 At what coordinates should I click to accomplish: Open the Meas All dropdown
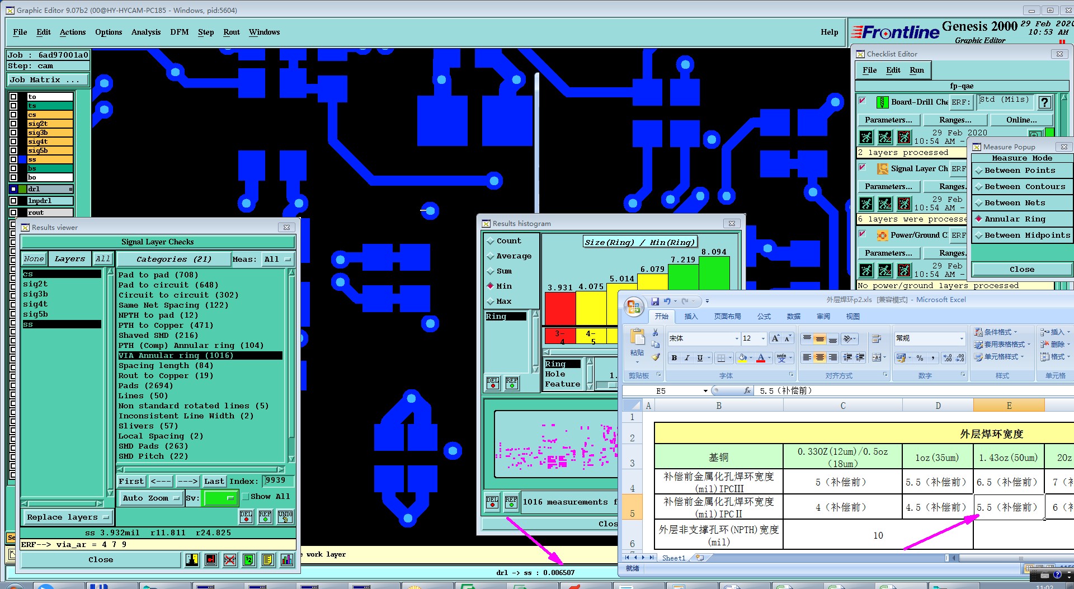(x=278, y=260)
